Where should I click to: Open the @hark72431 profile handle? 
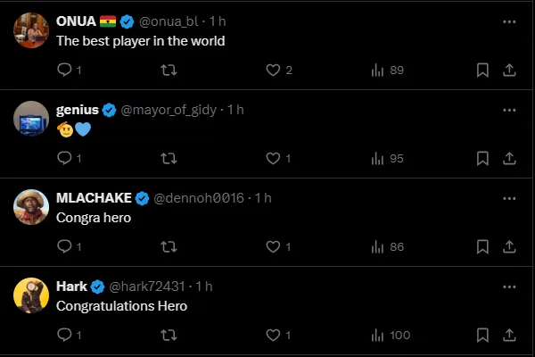(147, 286)
